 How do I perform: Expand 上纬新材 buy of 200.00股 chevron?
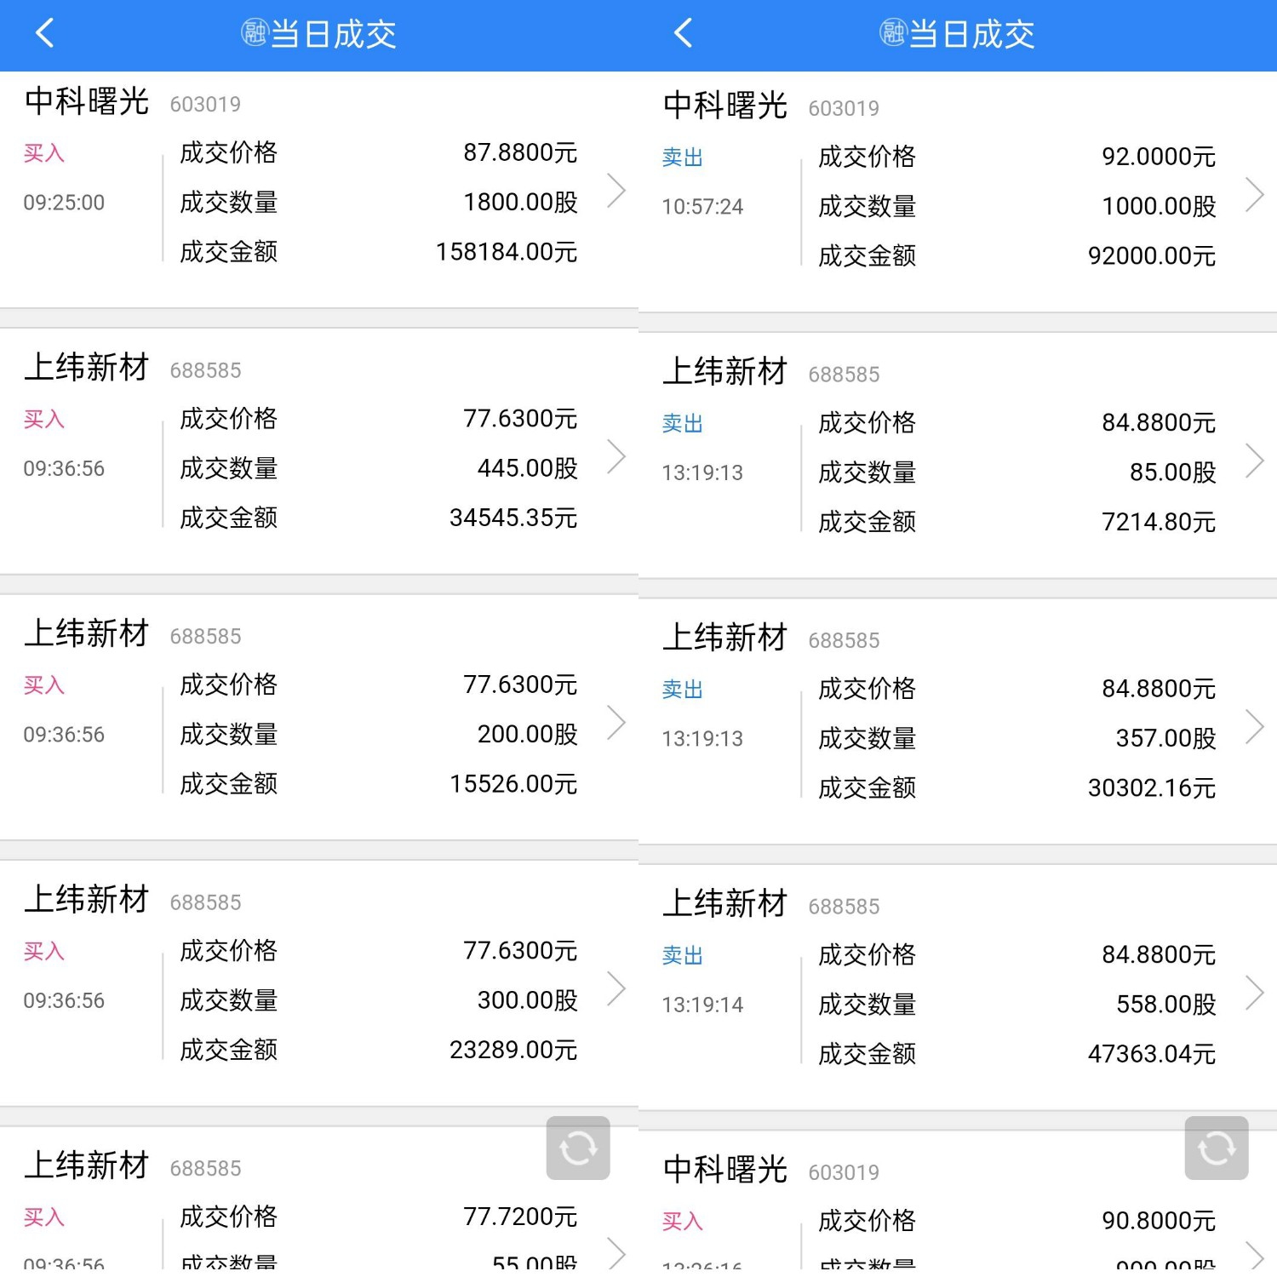point(616,722)
